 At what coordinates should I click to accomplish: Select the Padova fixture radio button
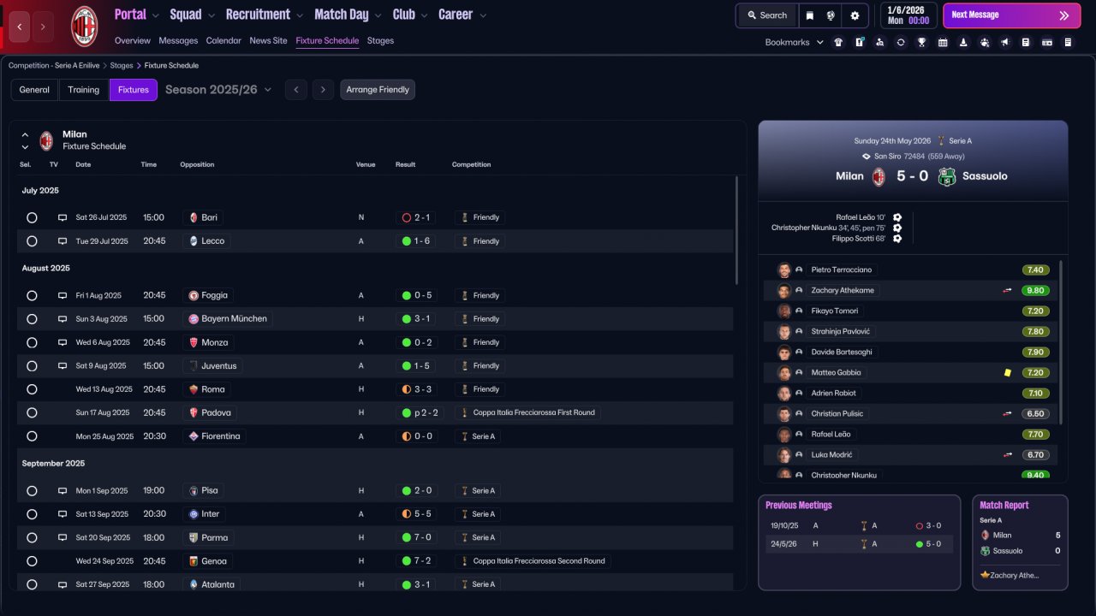point(32,413)
